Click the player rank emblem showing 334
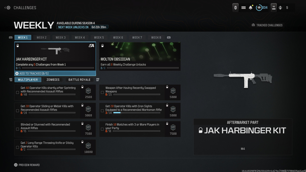This screenshot has width=306, height=172. point(259,8)
